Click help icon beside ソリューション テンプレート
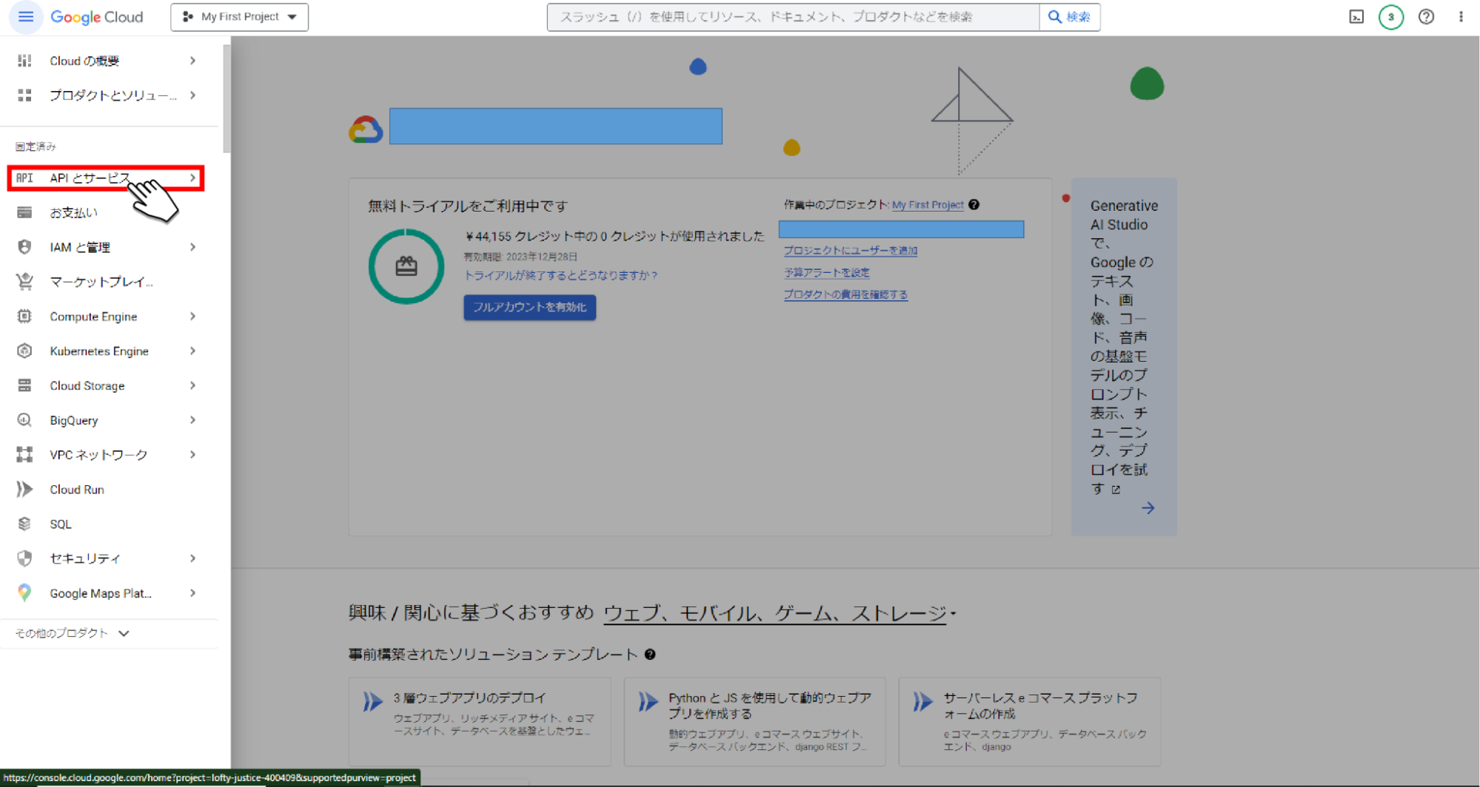Screen dimensions: 1480x787 pyautogui.click(x=650, y=655)
